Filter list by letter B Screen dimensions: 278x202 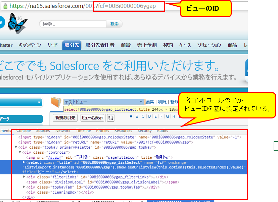click(x=137, y=116)
